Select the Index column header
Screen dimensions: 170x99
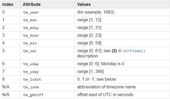(8, 5)
